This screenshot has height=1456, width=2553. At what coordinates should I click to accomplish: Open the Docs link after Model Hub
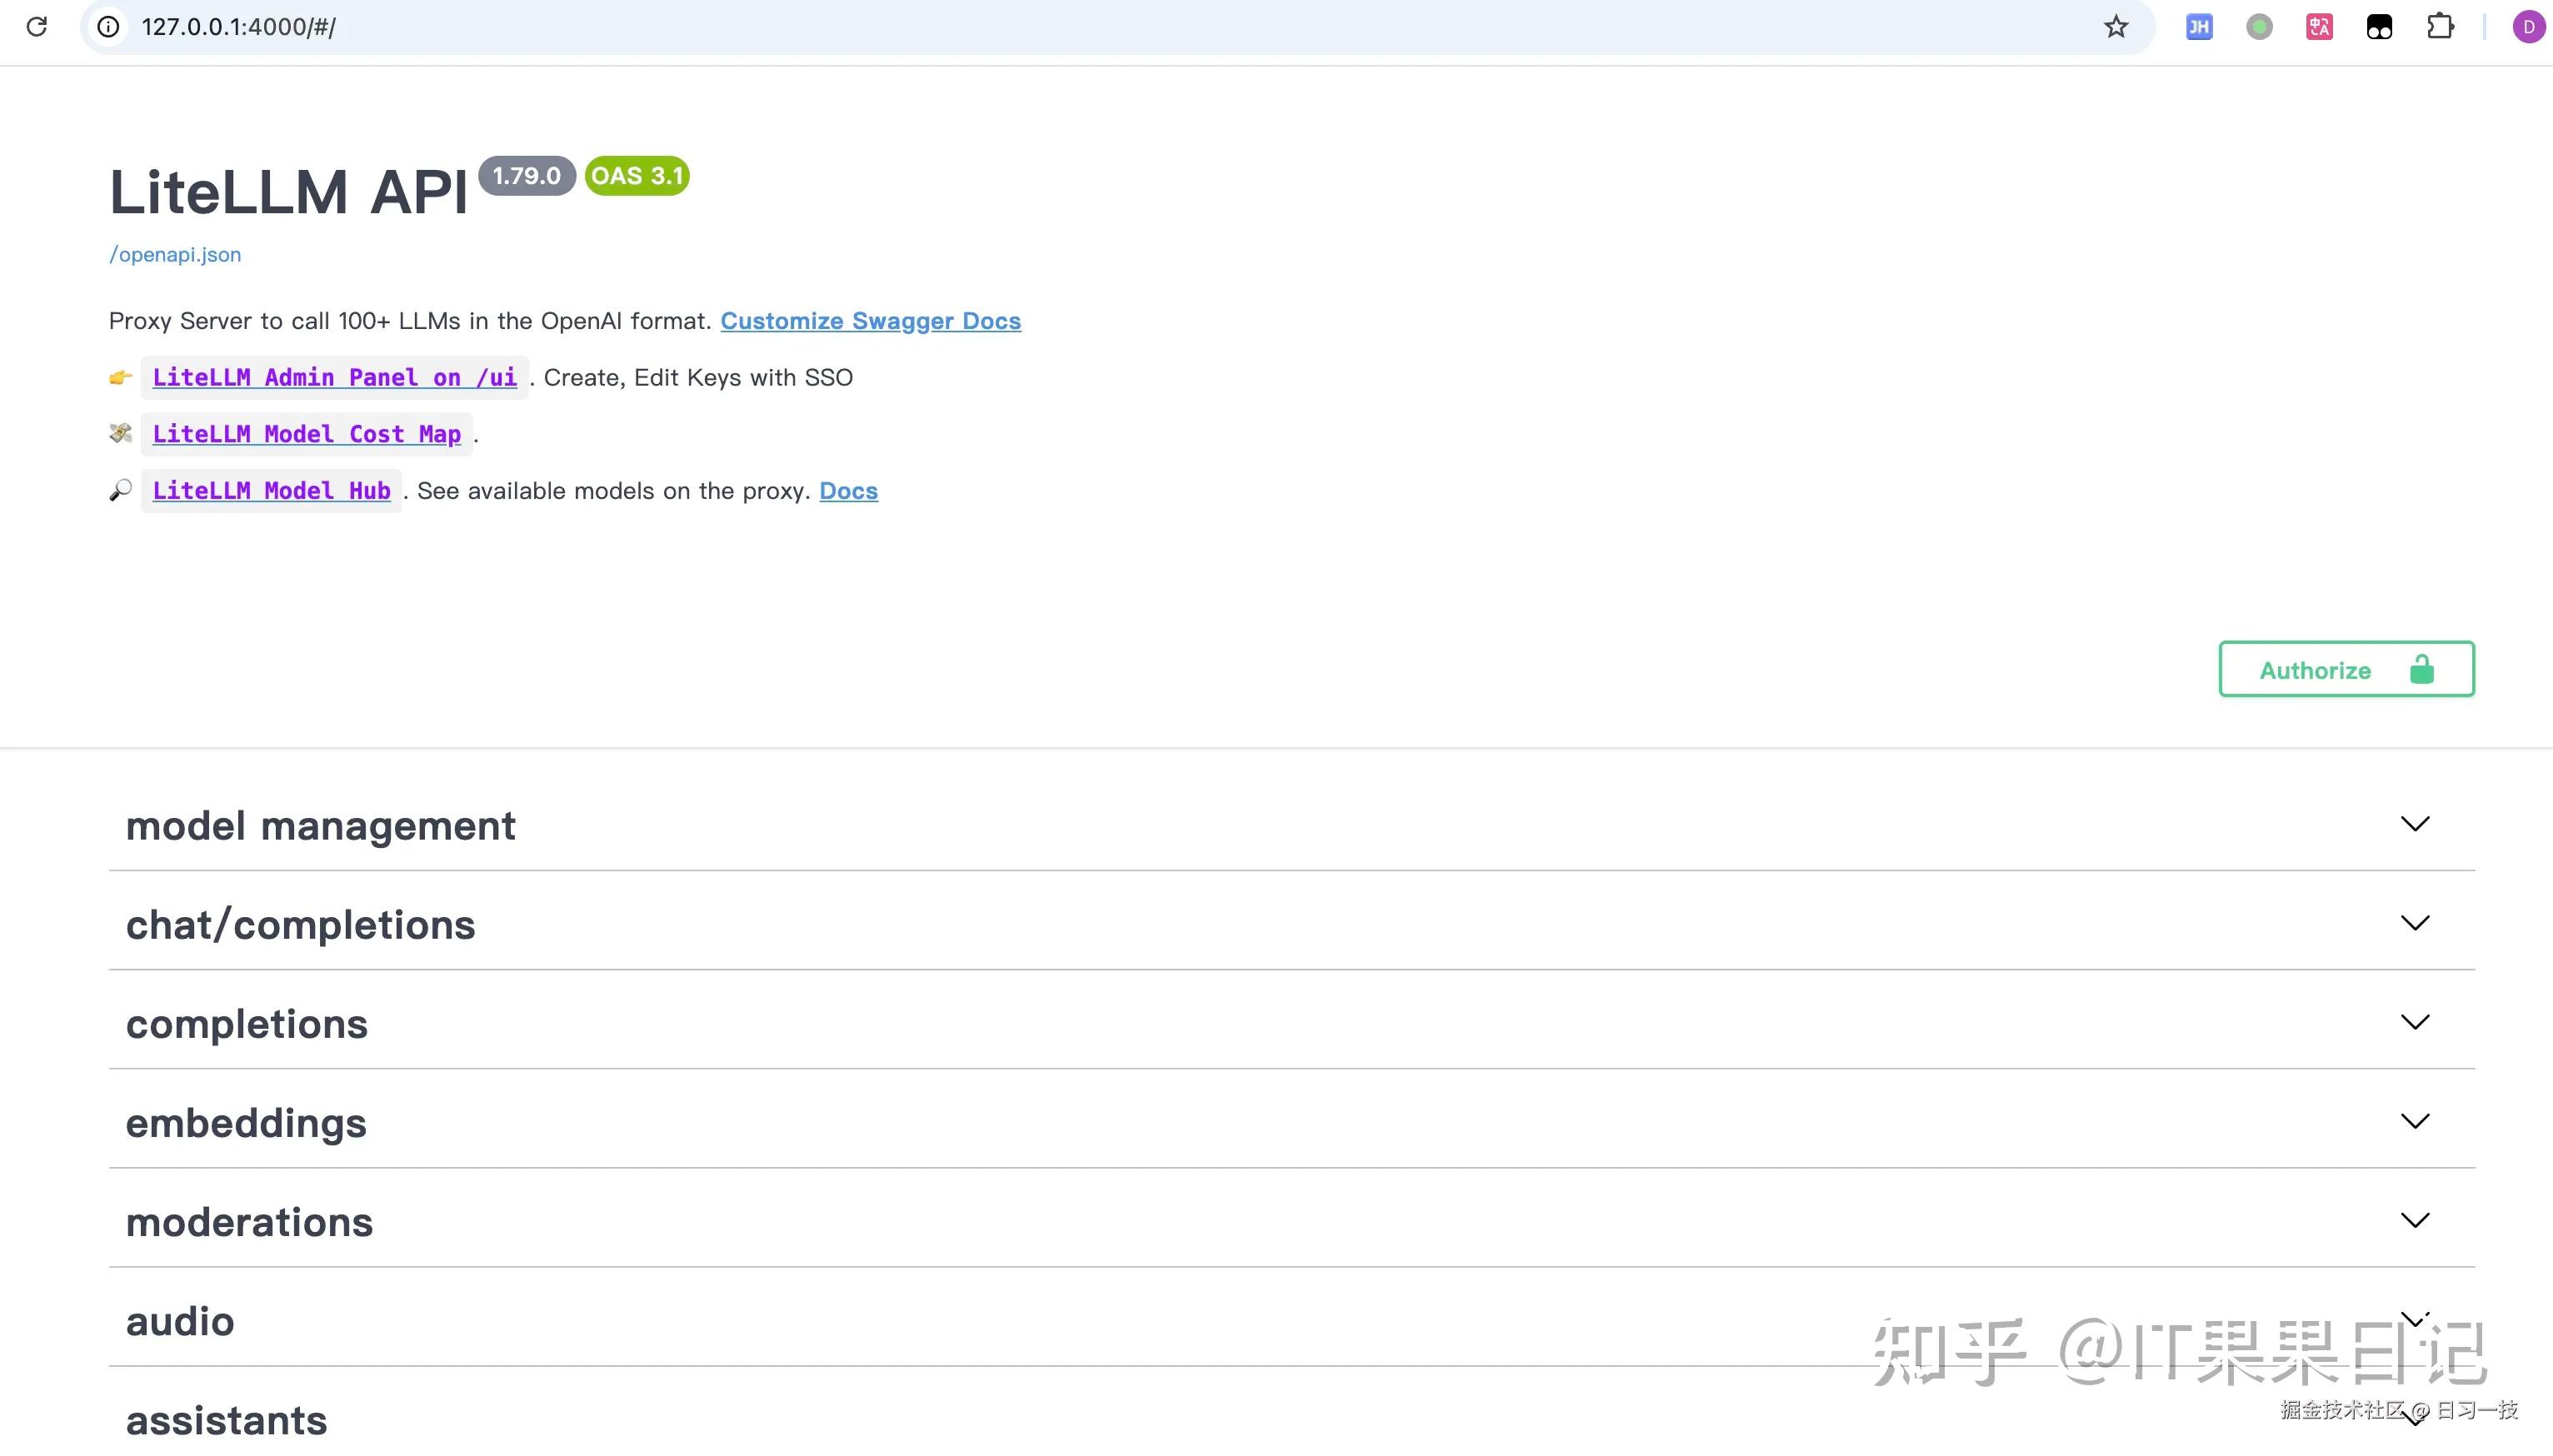click(x=848, y=491)
